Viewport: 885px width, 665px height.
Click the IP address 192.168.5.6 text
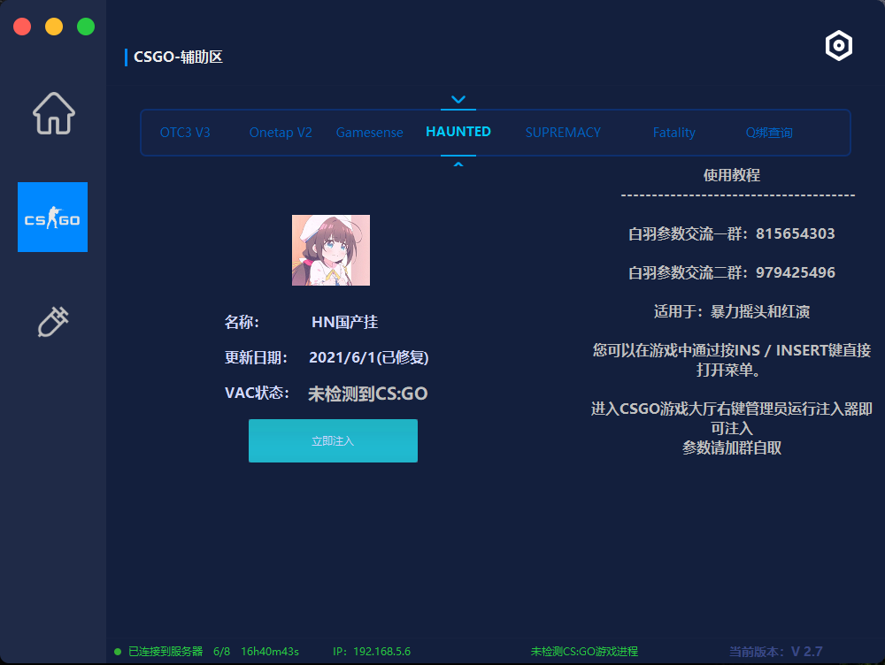372,651
